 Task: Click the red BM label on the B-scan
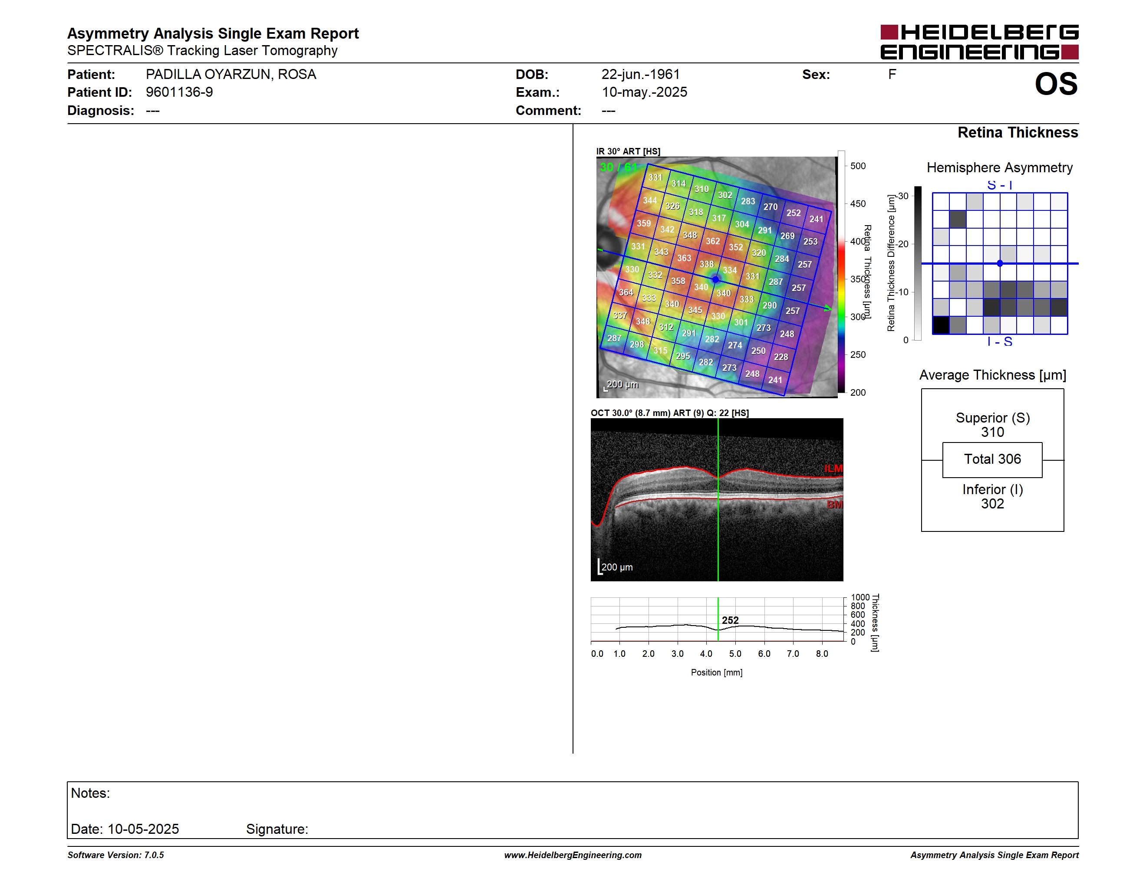(x=834, y=505)
